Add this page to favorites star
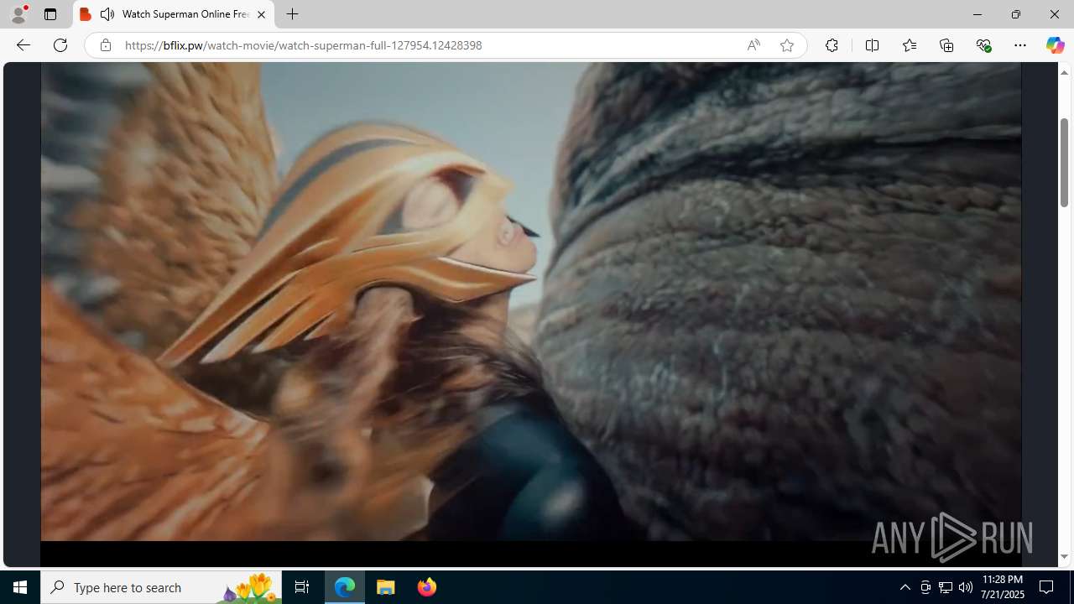 (786, 45)
